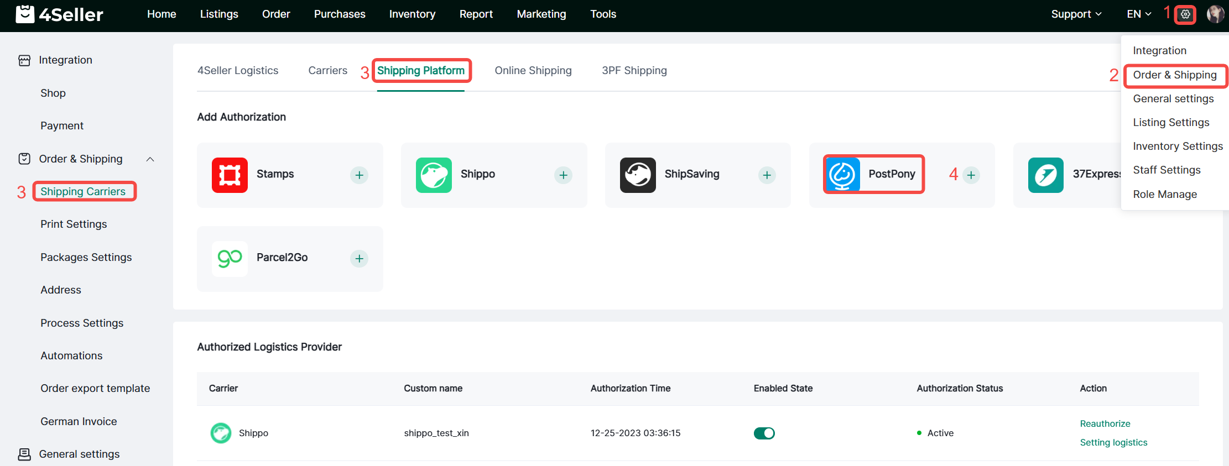Image resolution: width=1229 pixels, height=466 pixels.
Task: Click the 4Seller logo
Action: click(x=60, y=14)
